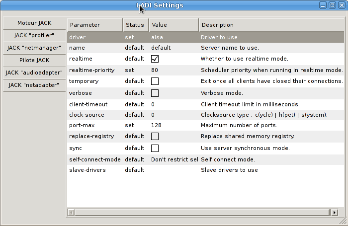The height and width of the screenshot is (226, 348).
Task: Select the replace-registry parameter name
Action: pos(91,136)
